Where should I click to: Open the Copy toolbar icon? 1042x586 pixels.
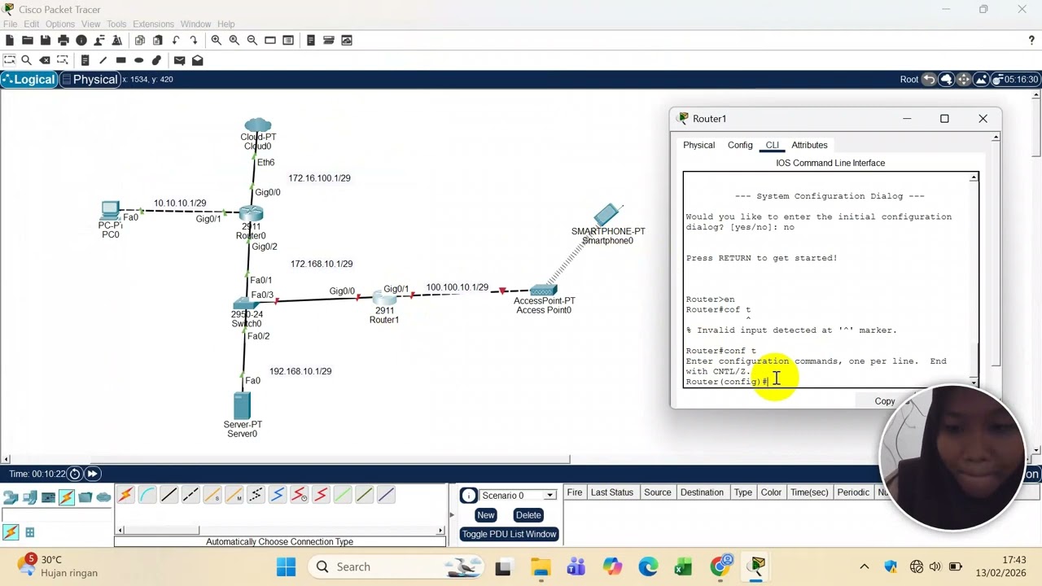pyautogui.click(x=140, y=40)
